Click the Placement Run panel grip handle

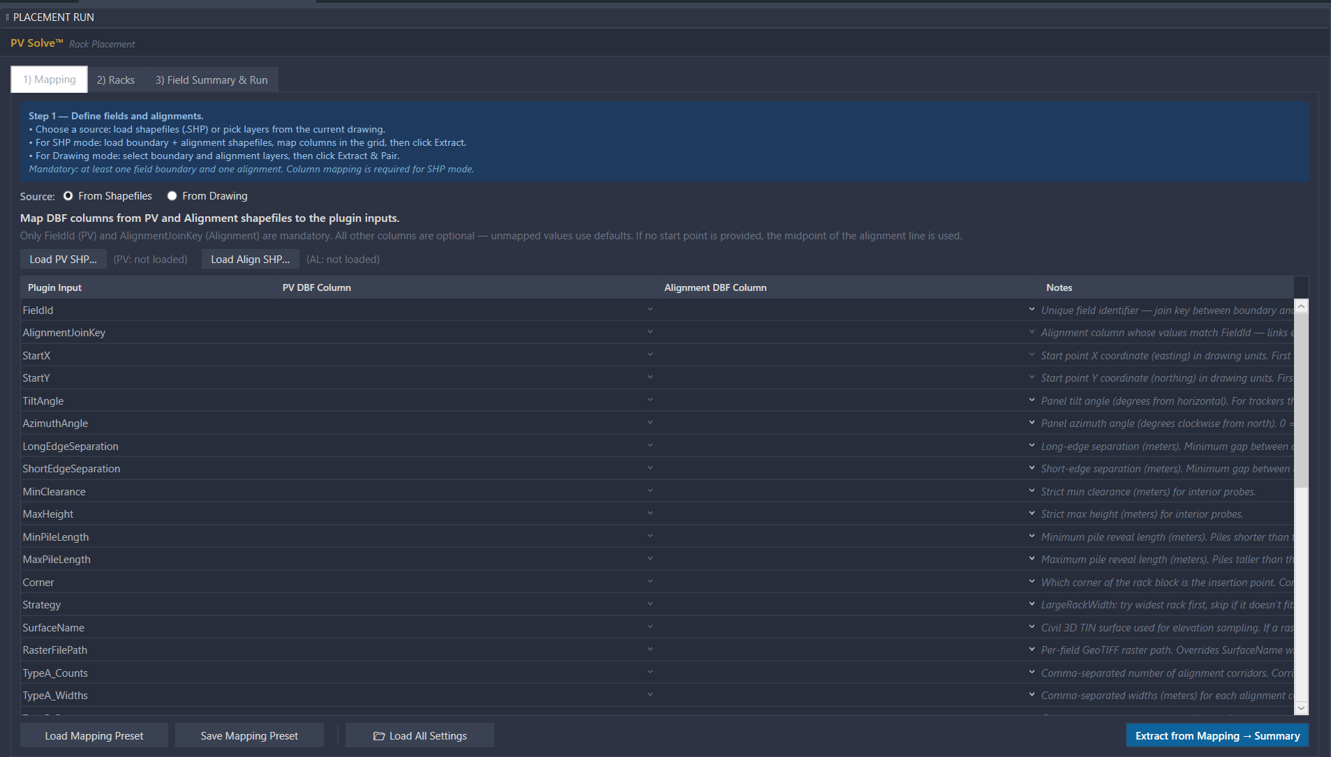7,17
